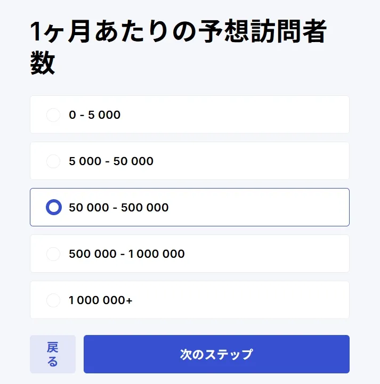Select the "0 - 5 000" radio button
Screen dimensions: 380x384
coord(53,115)
